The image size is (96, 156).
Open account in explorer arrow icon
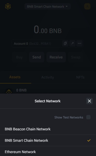72,43
